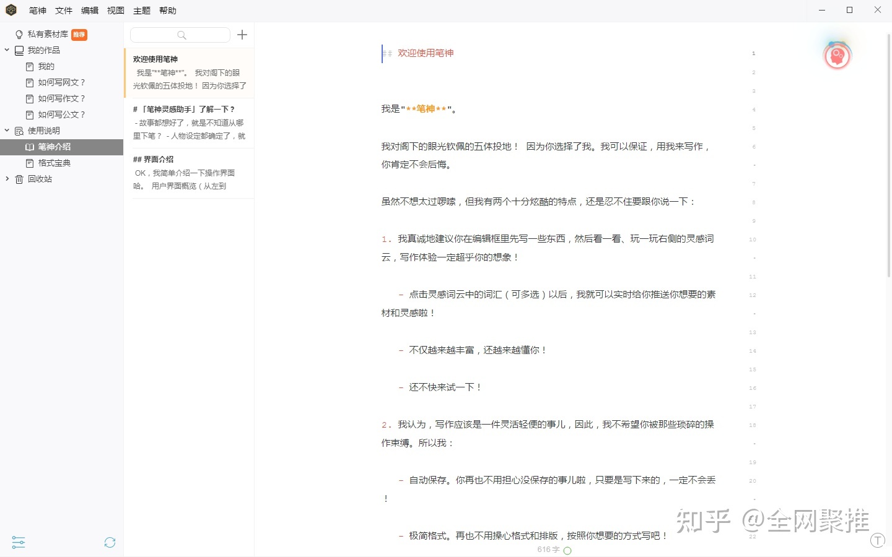892x557 pixels.
Task: Click the open-book icon beside 笔神介绍
Action: [x=30, y=147]
